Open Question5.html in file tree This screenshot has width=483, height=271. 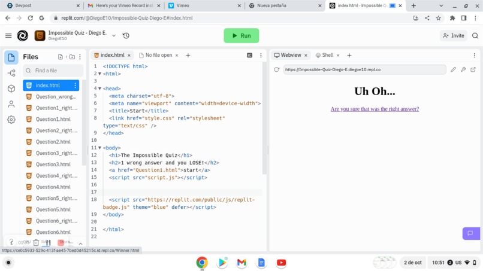(51, 209)
